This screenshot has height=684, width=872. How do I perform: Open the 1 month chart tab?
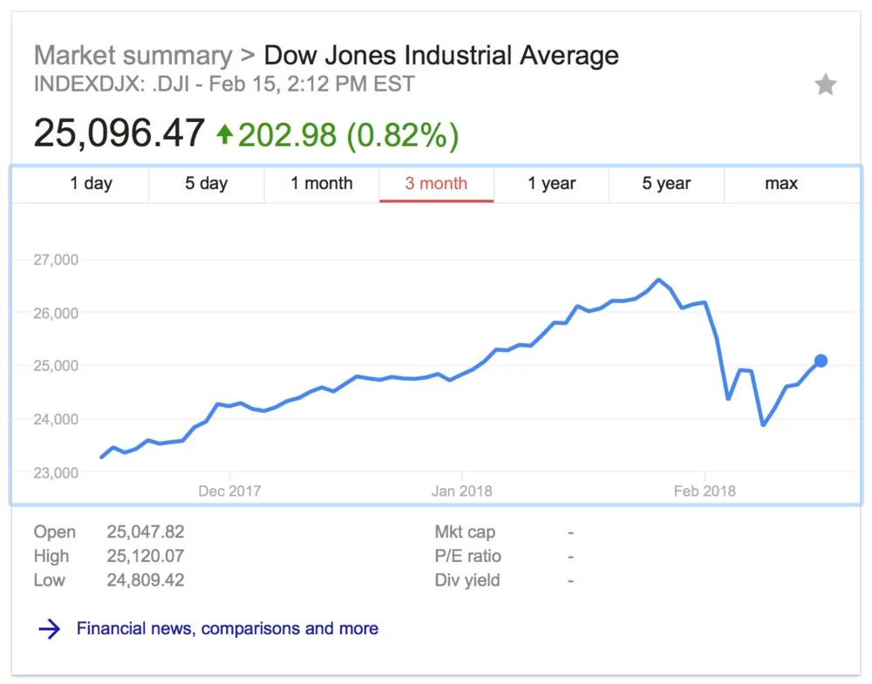coord(322,184)
